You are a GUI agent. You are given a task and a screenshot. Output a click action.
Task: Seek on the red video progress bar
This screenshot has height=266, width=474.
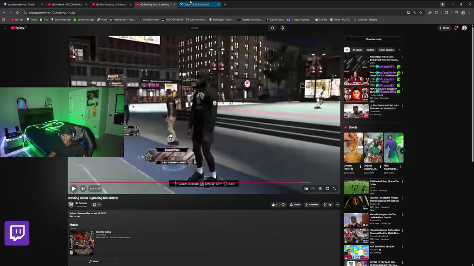point(184,183)
